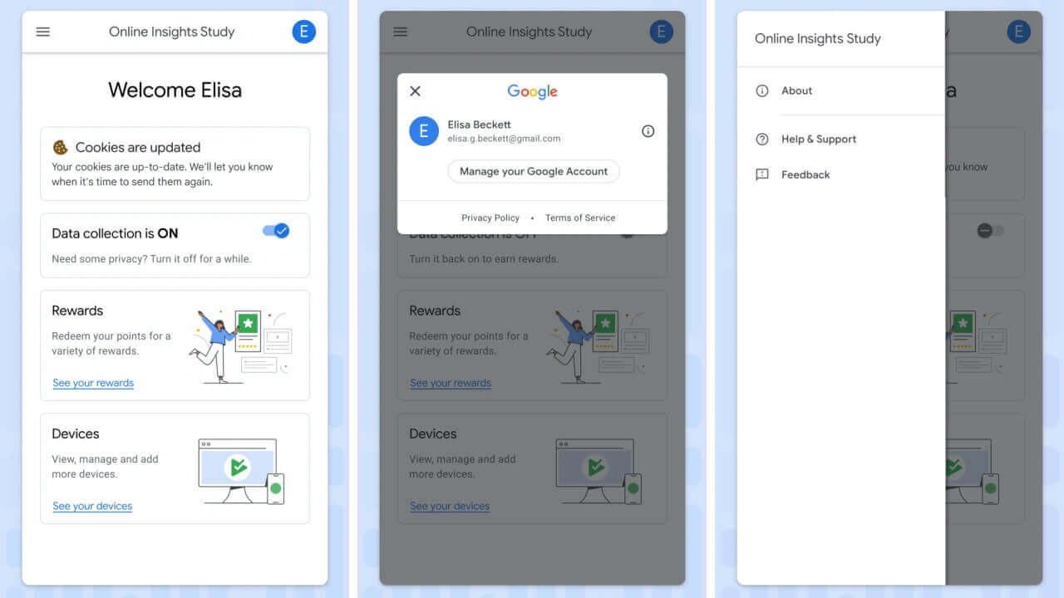Click See your rewards on the Welcome screen
The height and width of the screenshot is (598, 1064).
pyautogui.click(x=93, y=383)
